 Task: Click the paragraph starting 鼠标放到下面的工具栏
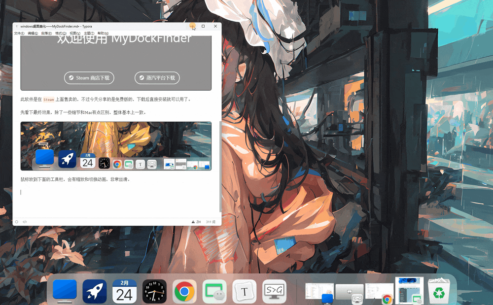coord(75,180)
